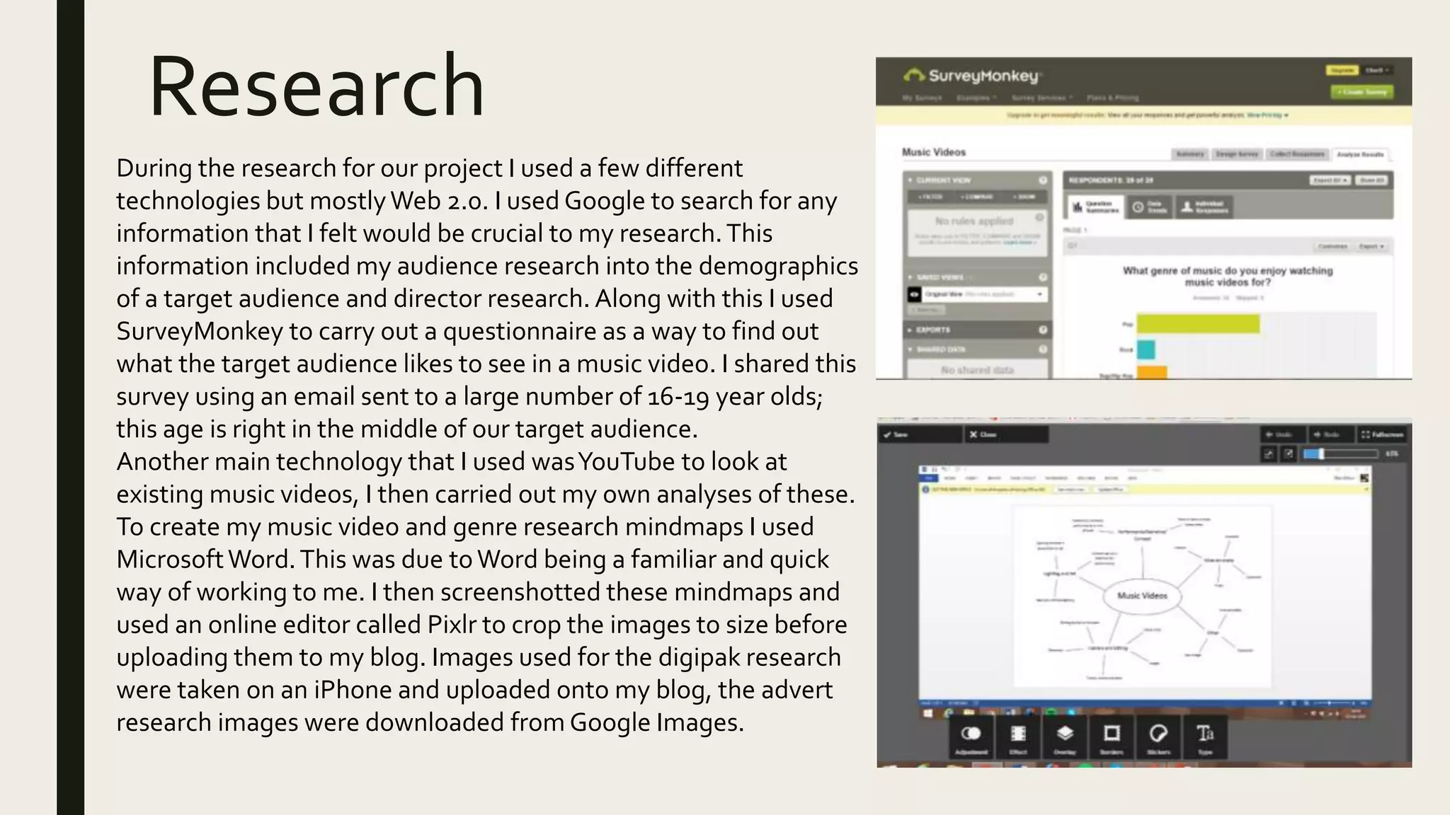This screenshot has height=815, width=1450.
Task: Adjust the Pixlr zoom slider
Action: pos(1340,454)
